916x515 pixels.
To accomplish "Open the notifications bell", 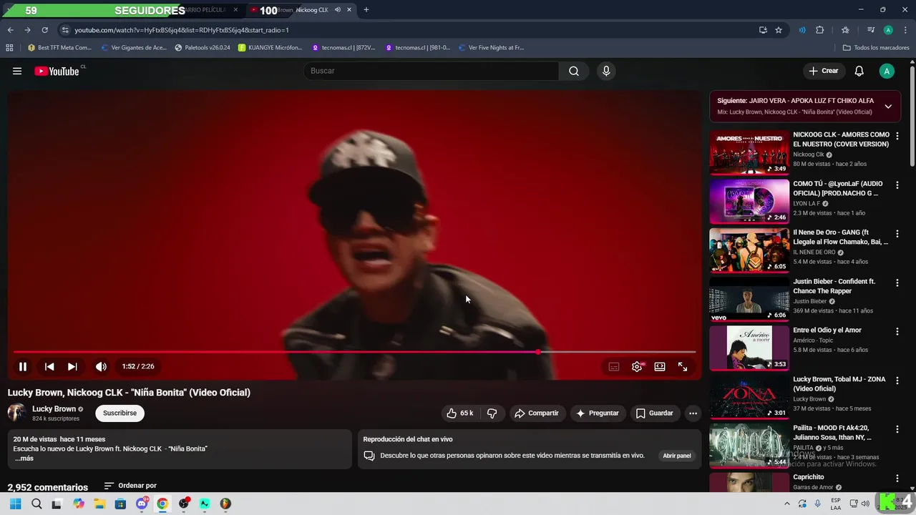I will pos(859,71).
